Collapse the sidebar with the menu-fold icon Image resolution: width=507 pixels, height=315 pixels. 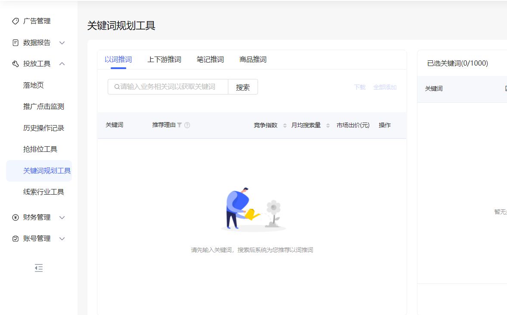tap(39, 268)
